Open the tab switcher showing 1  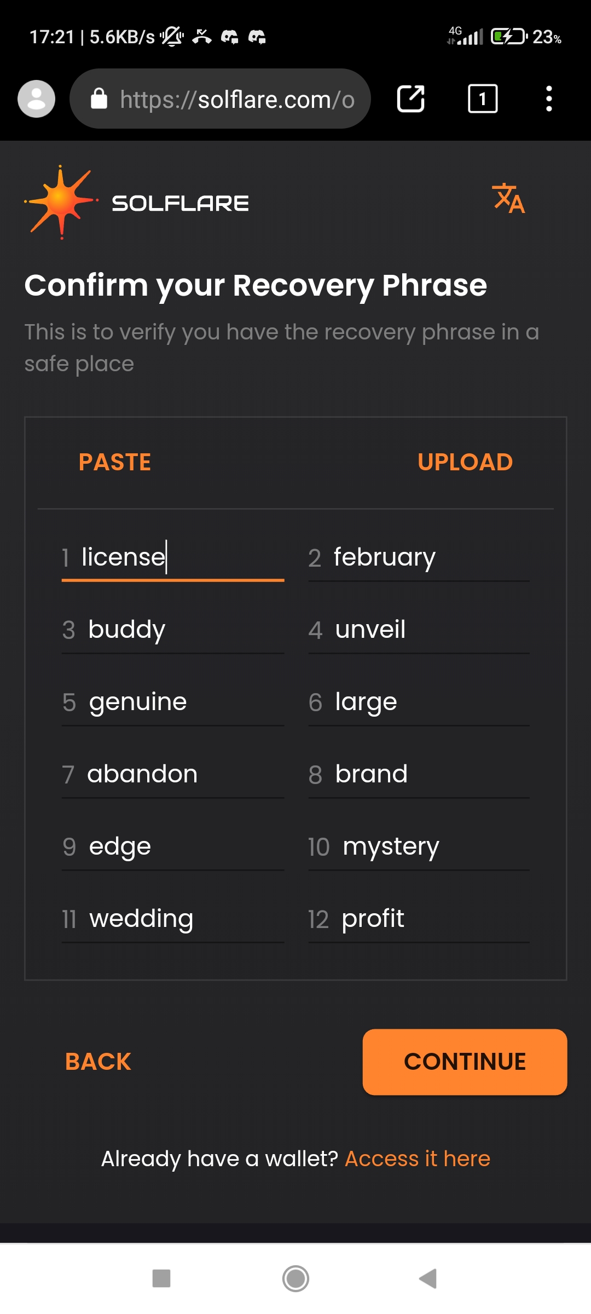pyautogui.click(x=483, y=99)
